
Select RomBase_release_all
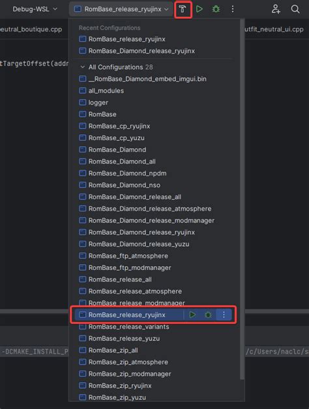[x=154, y=279]
